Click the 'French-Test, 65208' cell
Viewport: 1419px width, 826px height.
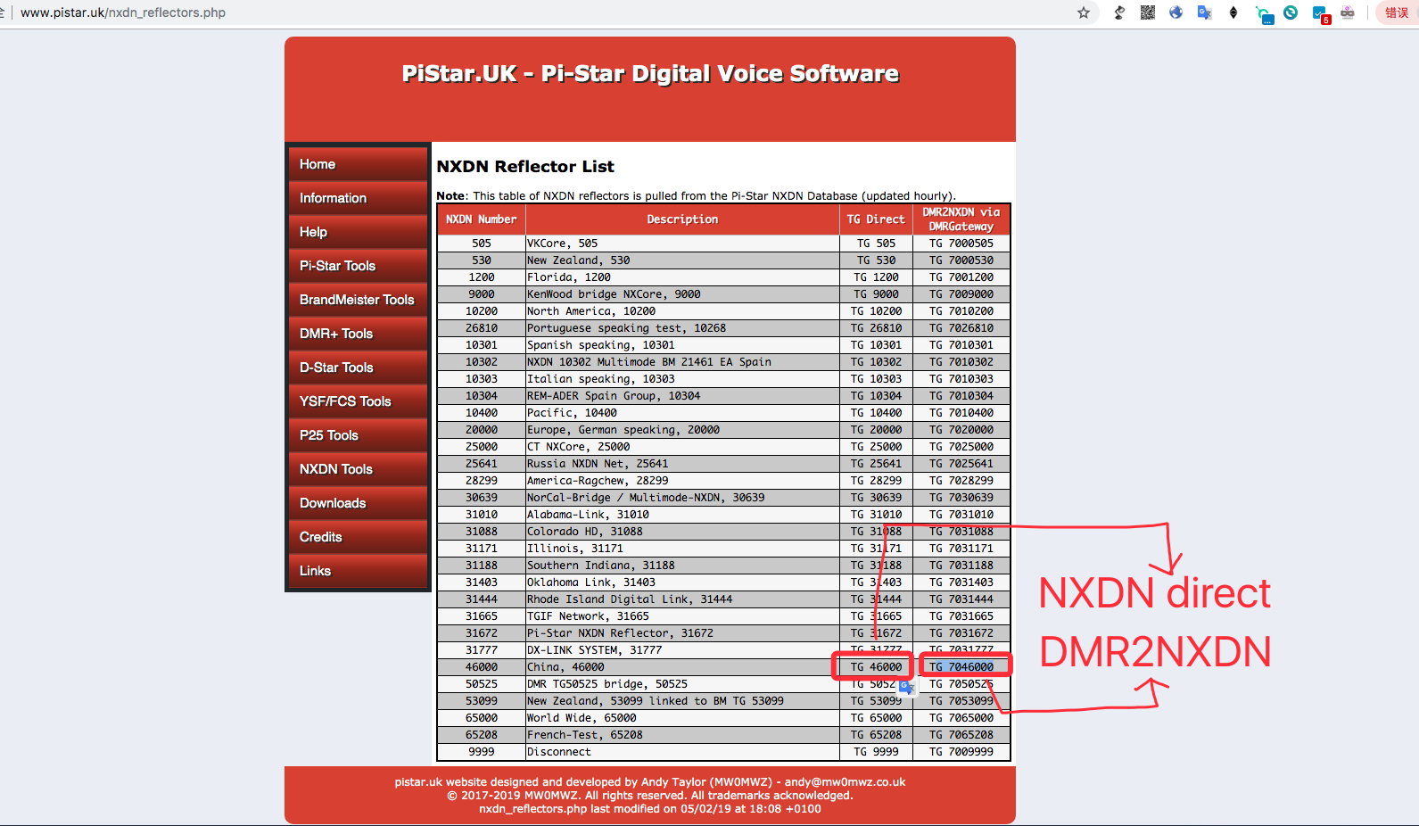pyautogui.click(x=682, y=735)
